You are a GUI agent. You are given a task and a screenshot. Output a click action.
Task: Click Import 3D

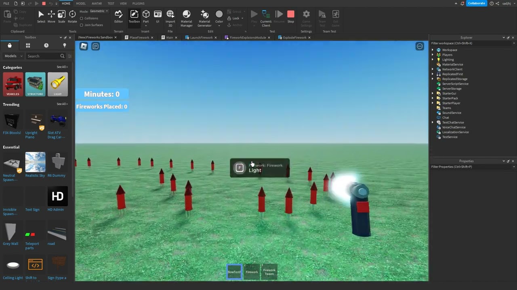click(x=170, y=19)
